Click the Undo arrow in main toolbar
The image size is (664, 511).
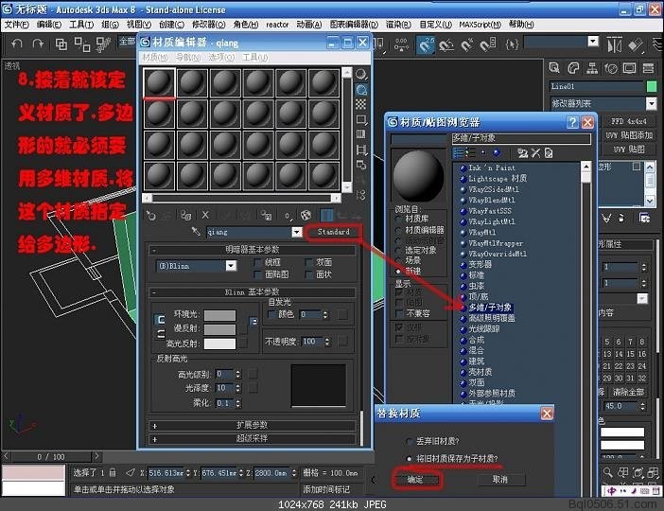tap(17, 44)
